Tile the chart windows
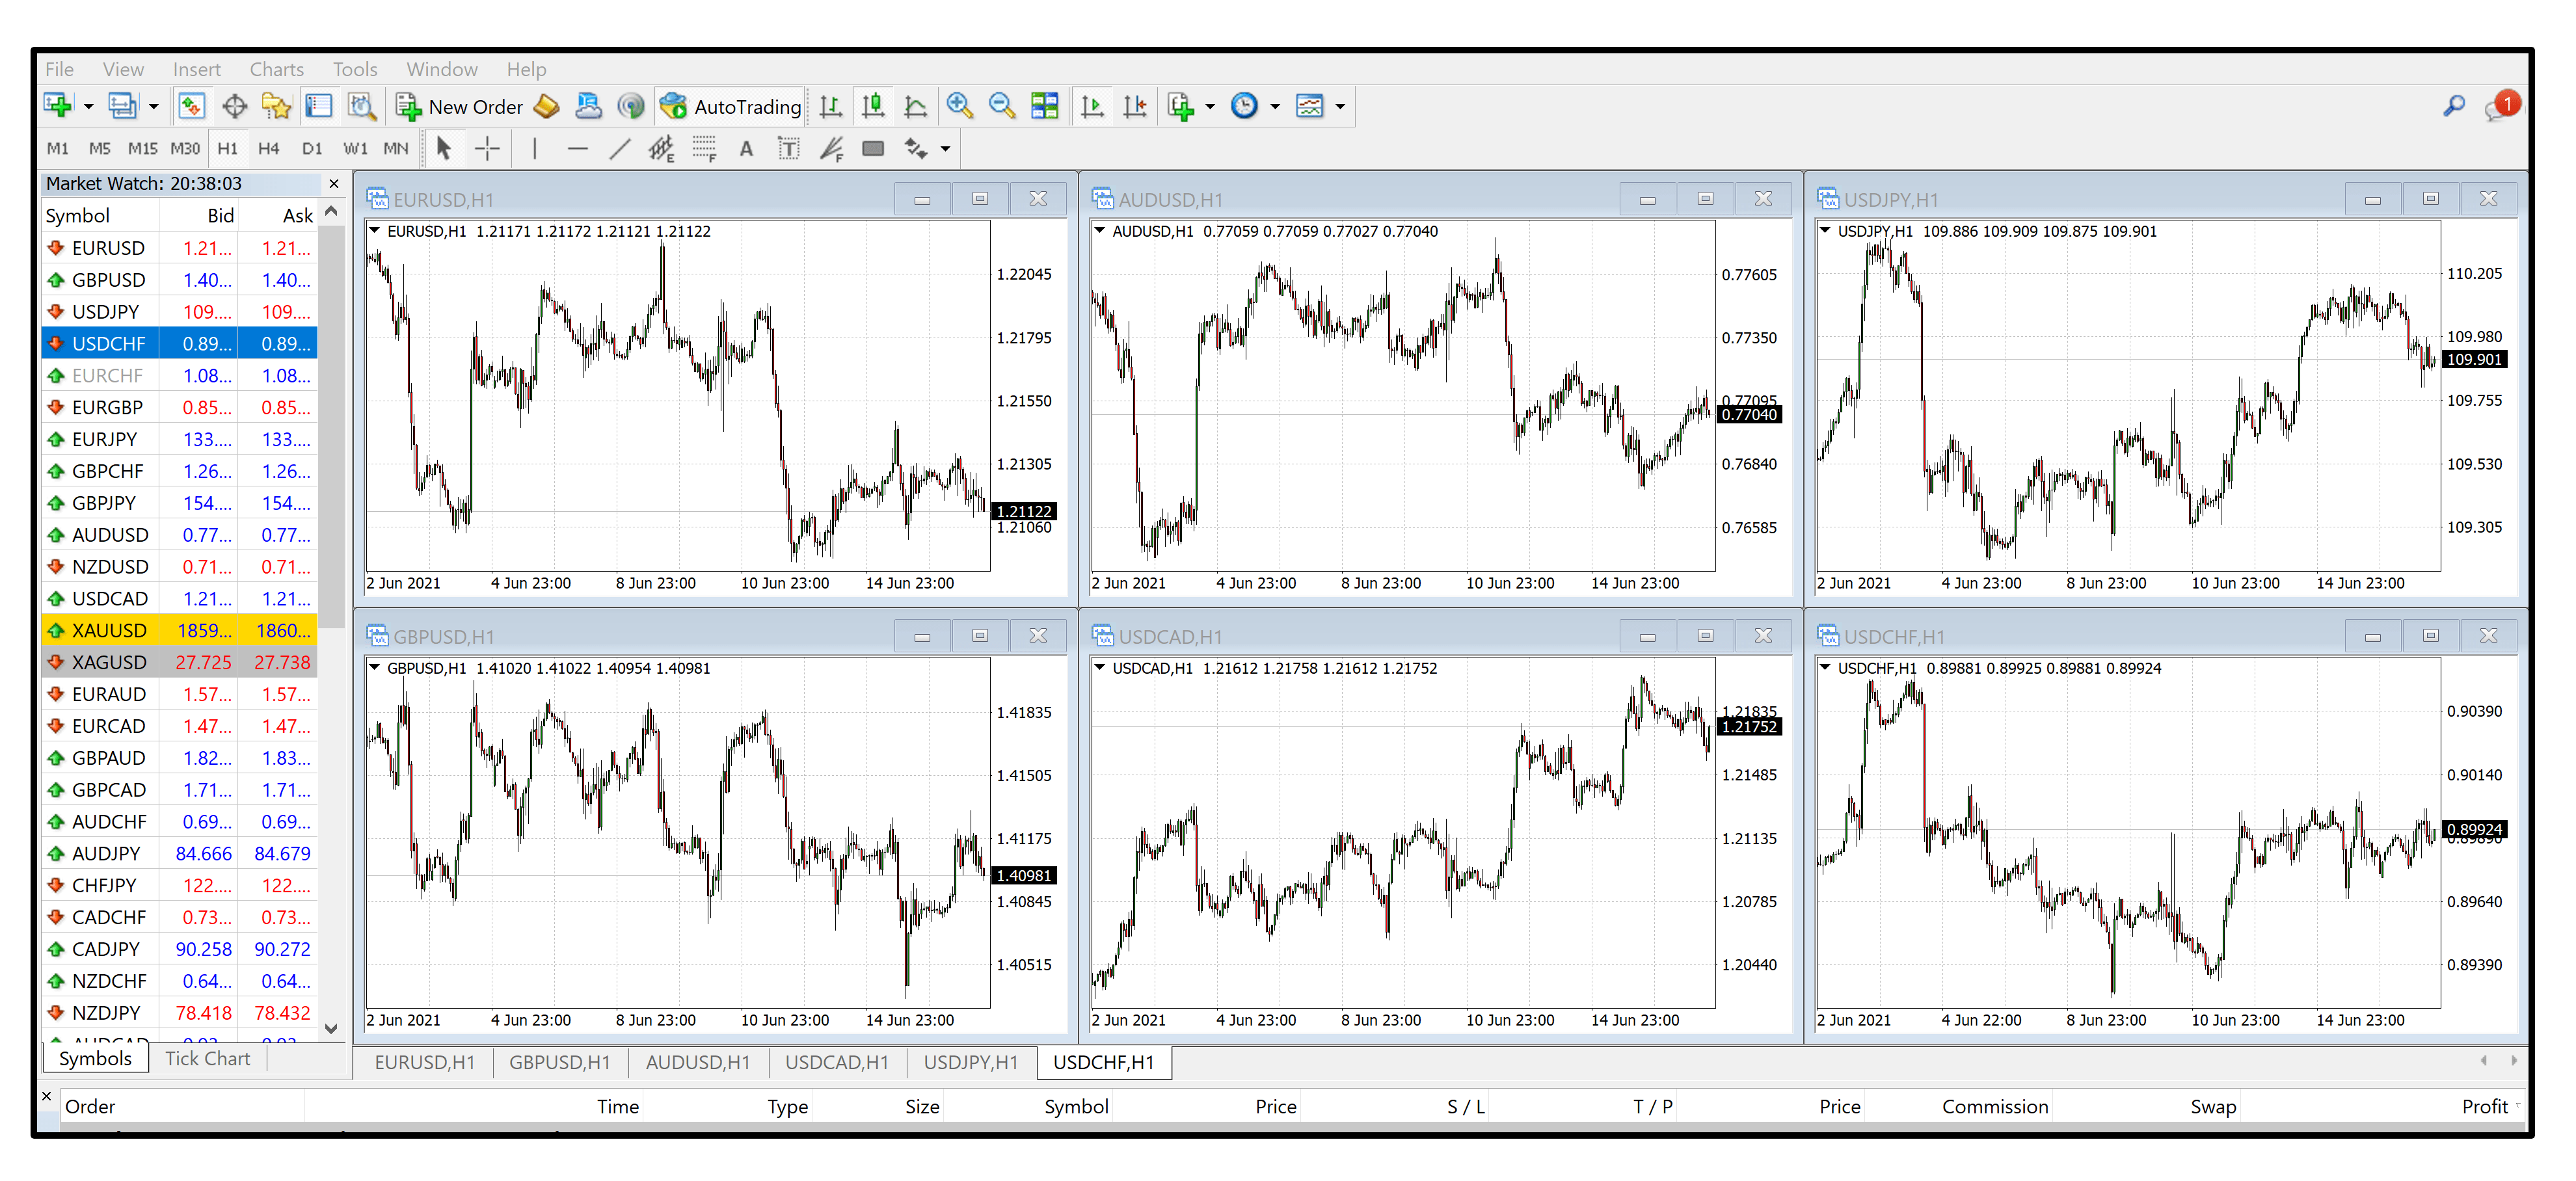 click(x=1045, y=106)
